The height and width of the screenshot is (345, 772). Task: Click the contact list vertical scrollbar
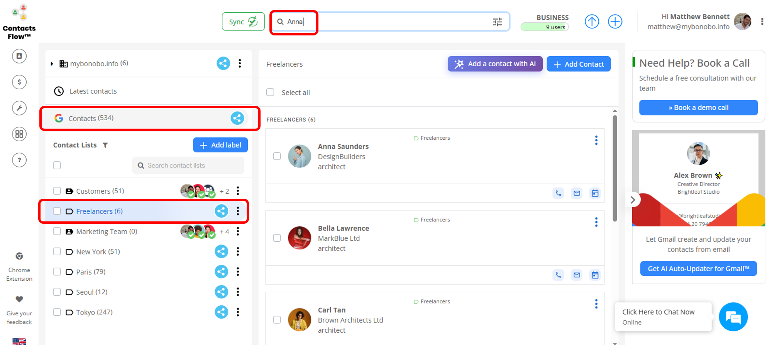coord(615,169)
